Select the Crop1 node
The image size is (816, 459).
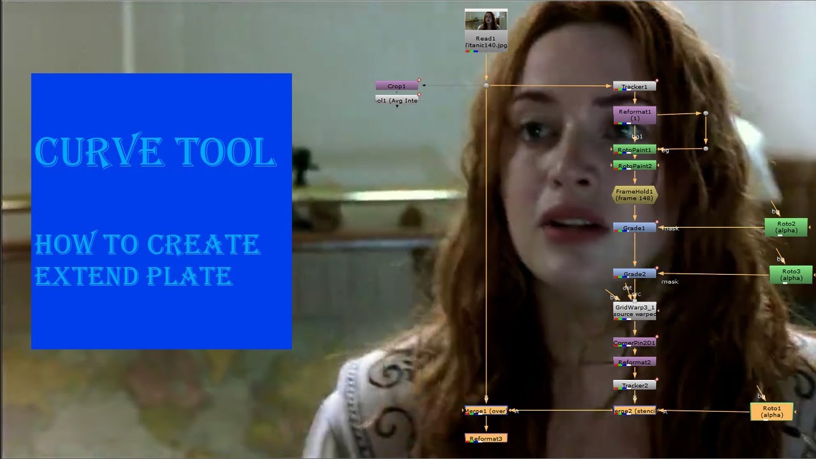point(397,86)
